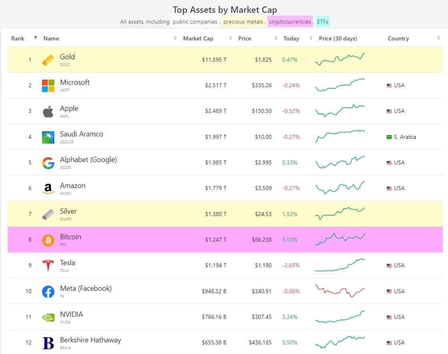448x354 pixels.
Task: Filter by ETFs tag
Action: coord(322,22)
